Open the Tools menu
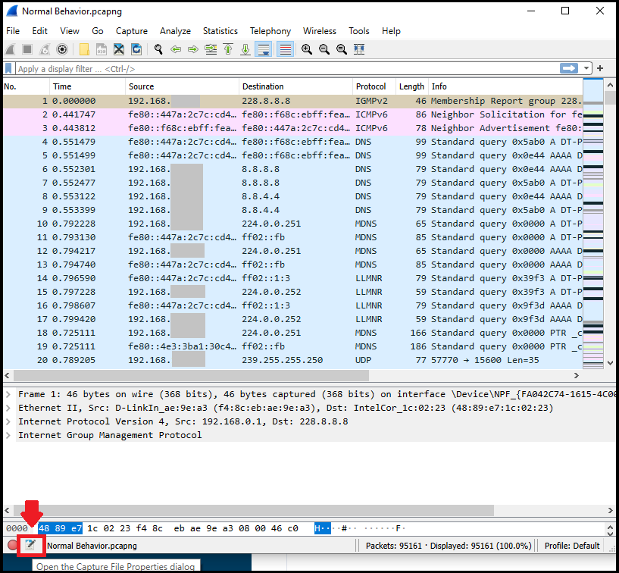619x573 pixels. click(x=359, y=31)
